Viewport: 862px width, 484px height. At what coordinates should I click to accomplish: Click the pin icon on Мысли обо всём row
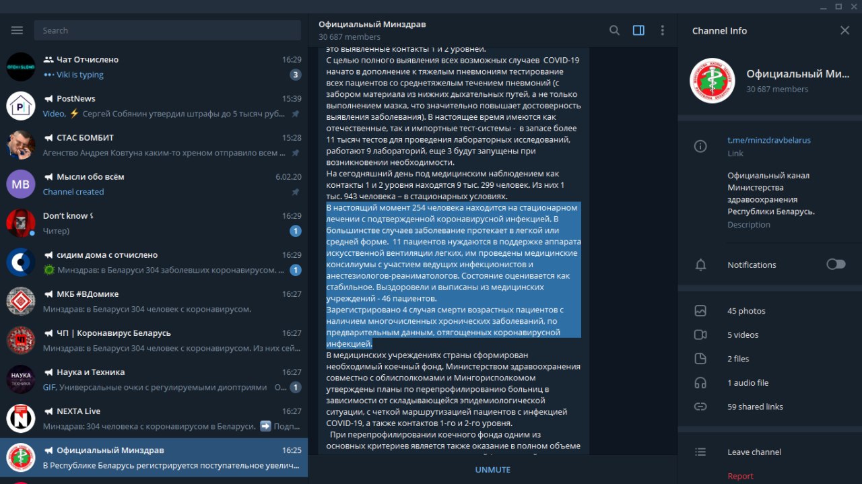click(x=295, y=192)
